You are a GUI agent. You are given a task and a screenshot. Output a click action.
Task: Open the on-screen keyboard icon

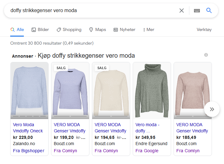197,11
